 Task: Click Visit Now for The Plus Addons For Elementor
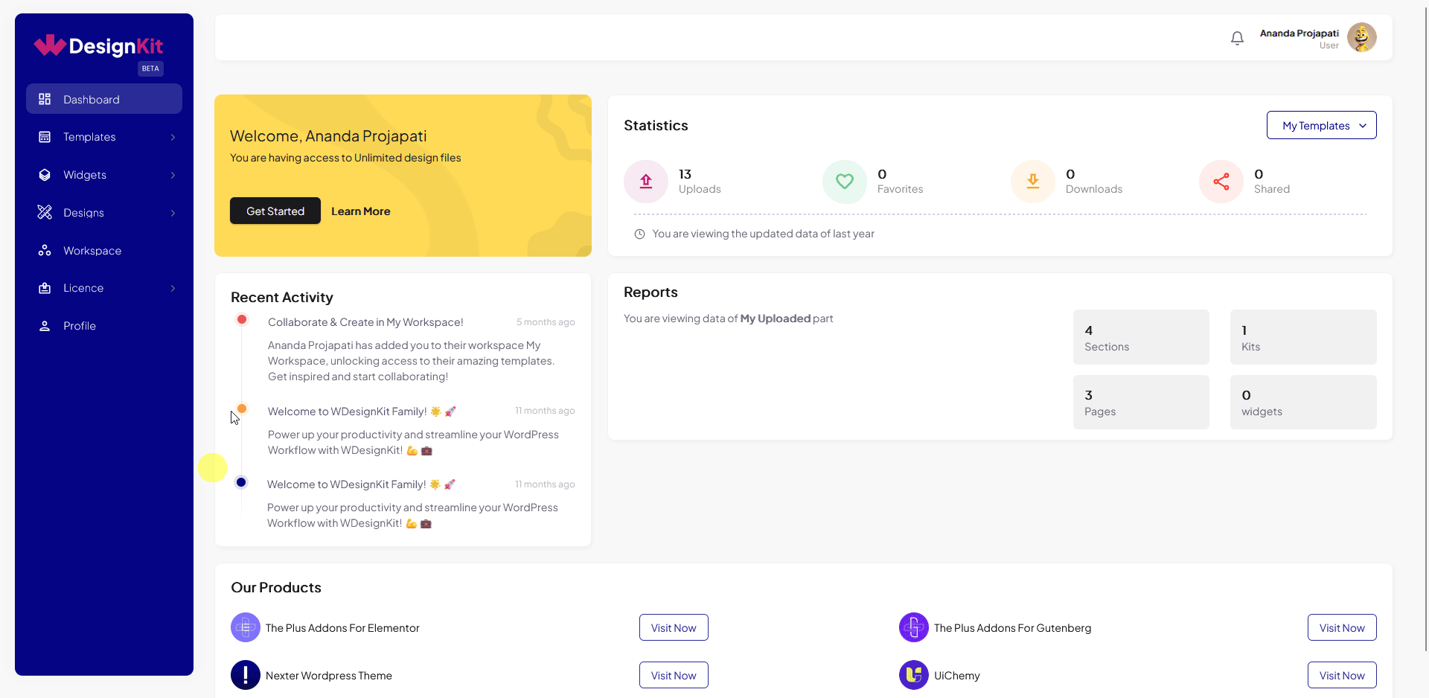coord(673,627)
